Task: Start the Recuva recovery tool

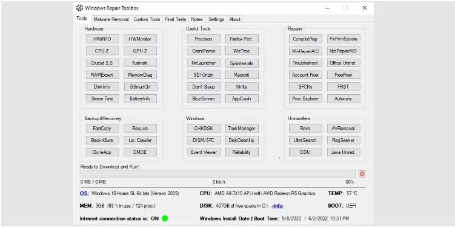Action: tap(140, 129)
